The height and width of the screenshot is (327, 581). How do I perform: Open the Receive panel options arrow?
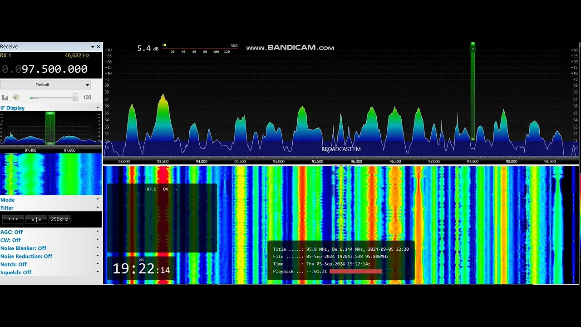pos(93,47)
